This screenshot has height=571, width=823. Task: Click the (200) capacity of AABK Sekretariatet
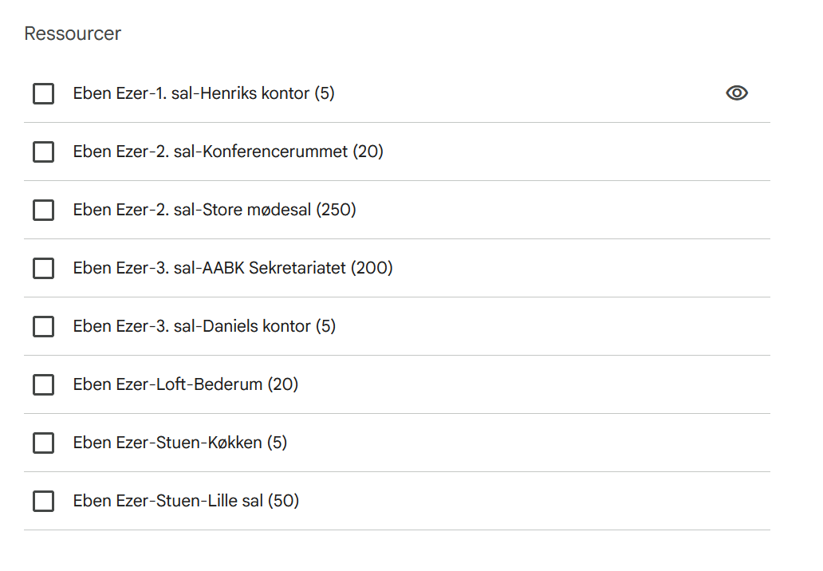coord(372,268)
